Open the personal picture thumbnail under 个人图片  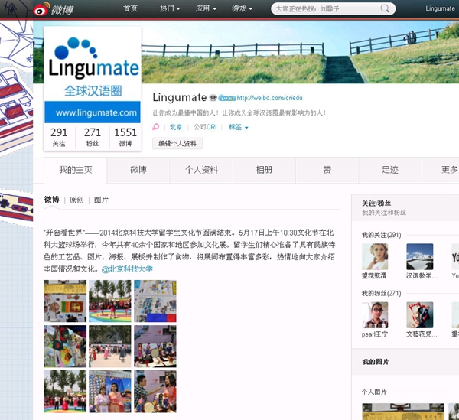[x=403, y=412]
